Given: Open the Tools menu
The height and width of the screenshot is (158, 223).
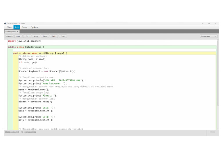Looking at the screenshot, I should 25,27.
